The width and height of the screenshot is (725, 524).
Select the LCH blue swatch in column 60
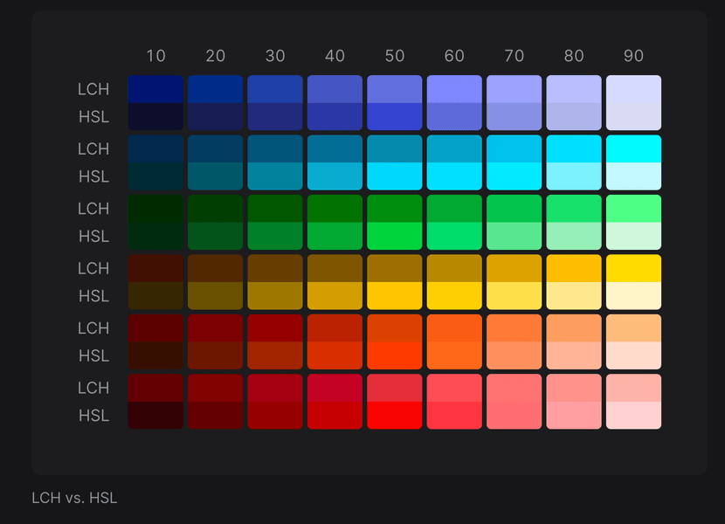454,89
